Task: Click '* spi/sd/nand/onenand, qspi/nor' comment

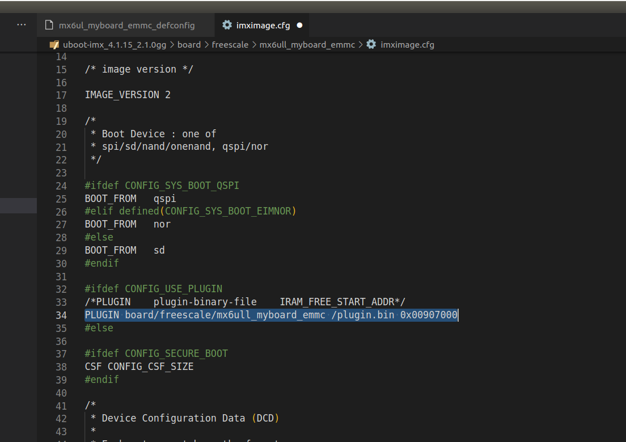Action: [179, 146]
